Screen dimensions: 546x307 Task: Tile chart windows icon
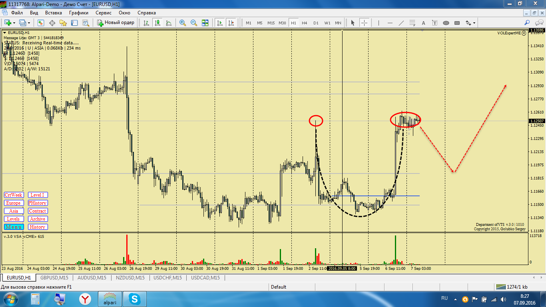coord(205,23)
